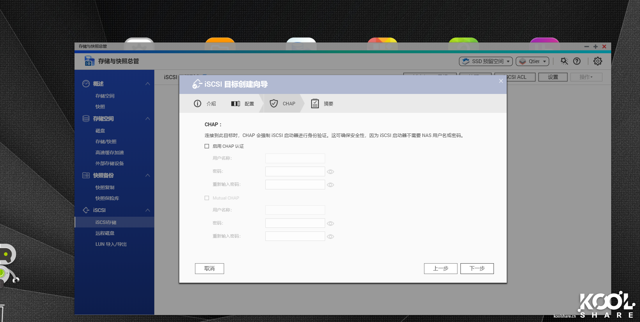Enable the 启用 CHAP 认证 checkbox
Screen dimensions: 640x322
pos(207,146)
